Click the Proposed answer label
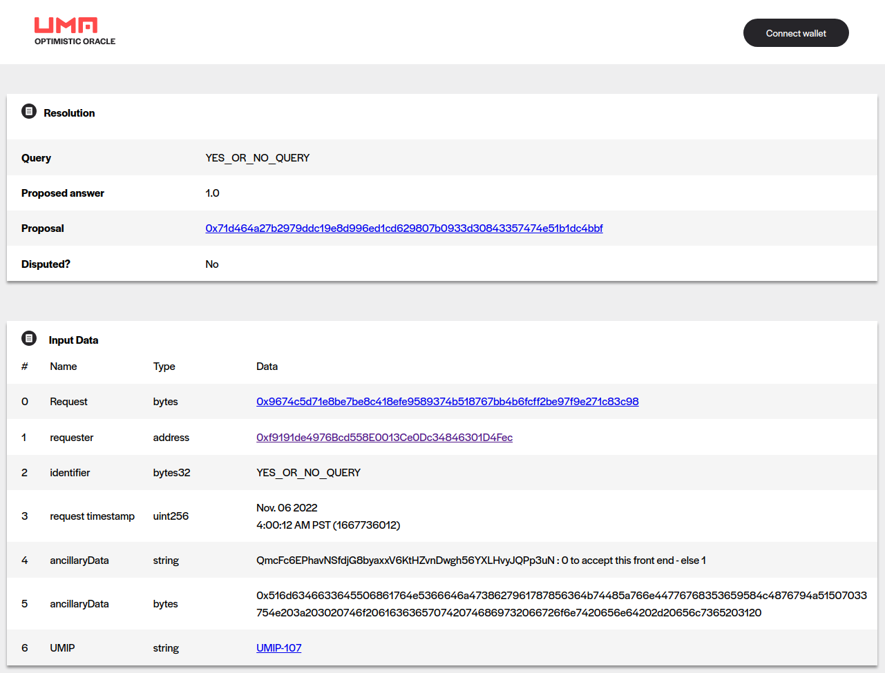Screen dimensions: 885x673 tap(63, 193)
